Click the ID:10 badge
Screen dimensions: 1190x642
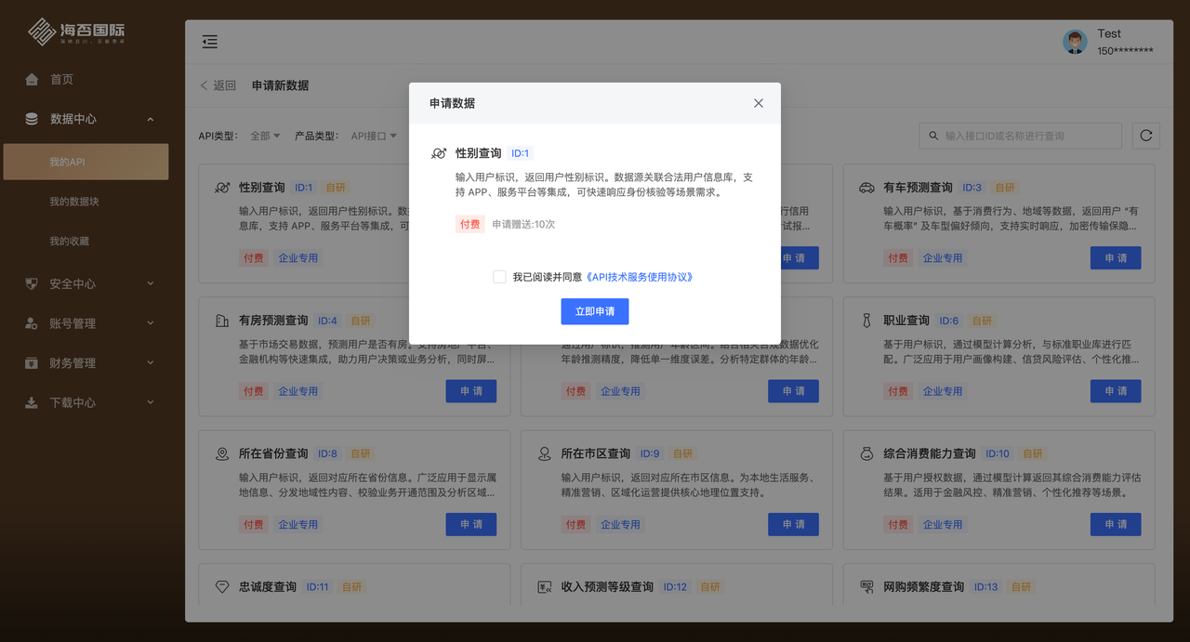[998, 454]
